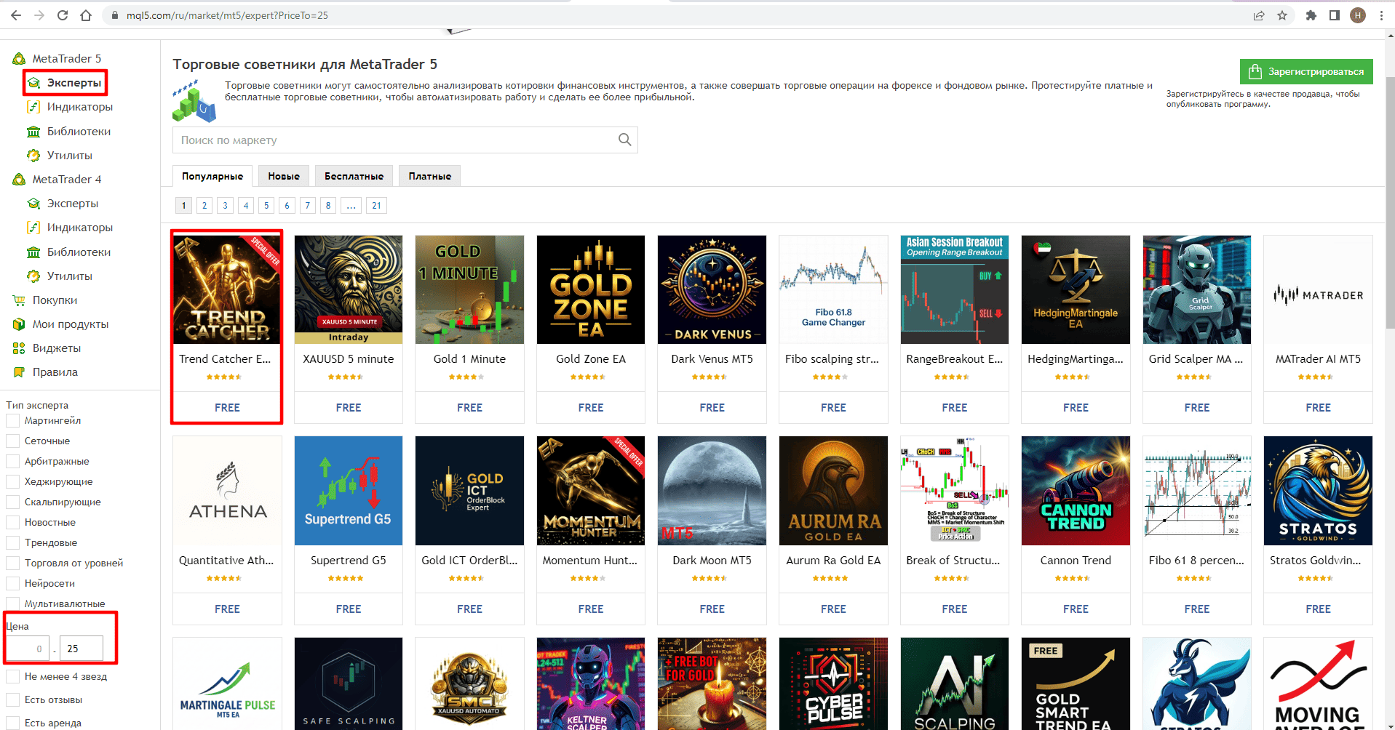The width and height of the screenshot is (1395, 730).
Task: Open the XAUUSD 5 minute thumbnail
Action: pyautogui.click(x=349, y=289)
